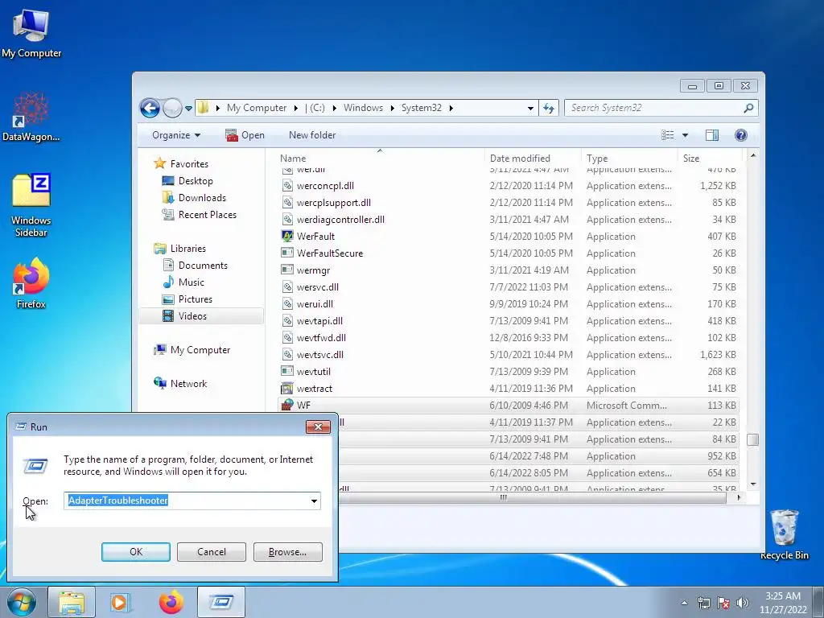Open the address bar history dropdown

click(x=530, y=109)
